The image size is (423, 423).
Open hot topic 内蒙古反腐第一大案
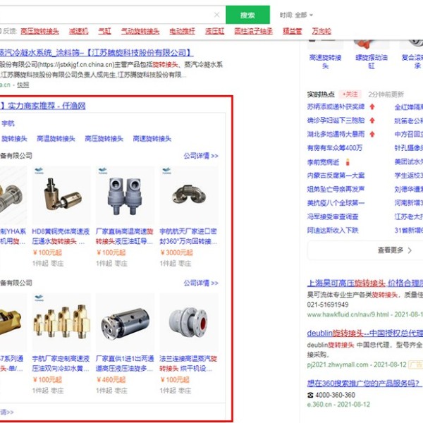coord(336,176)
